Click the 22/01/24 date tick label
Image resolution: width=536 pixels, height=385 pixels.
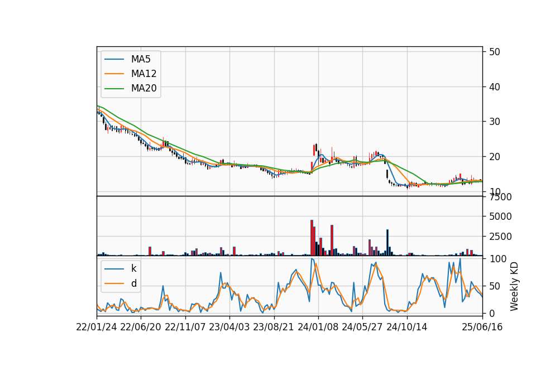pyautogui.click(x=97, y=327)
